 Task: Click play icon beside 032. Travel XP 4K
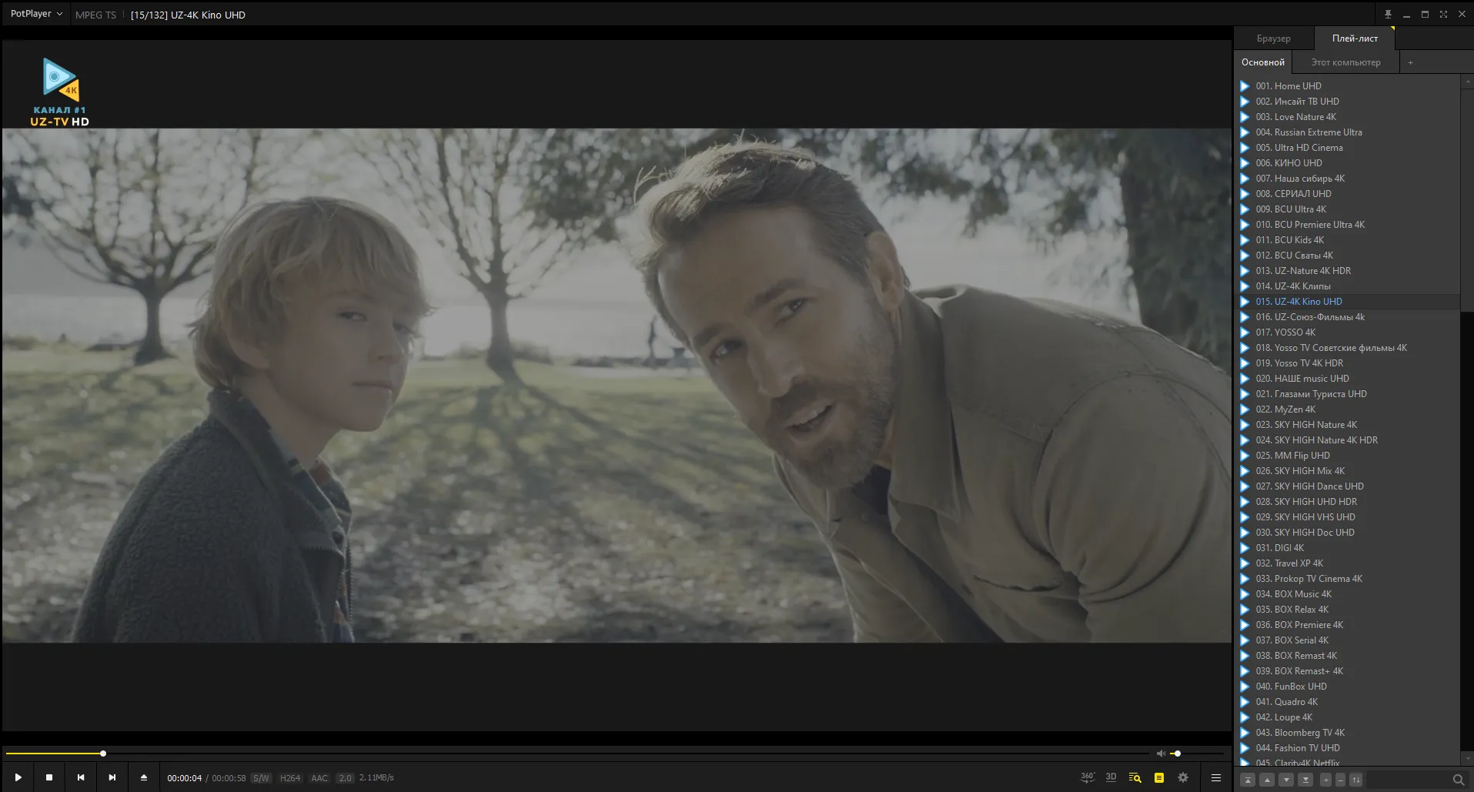coord(1245,563)
